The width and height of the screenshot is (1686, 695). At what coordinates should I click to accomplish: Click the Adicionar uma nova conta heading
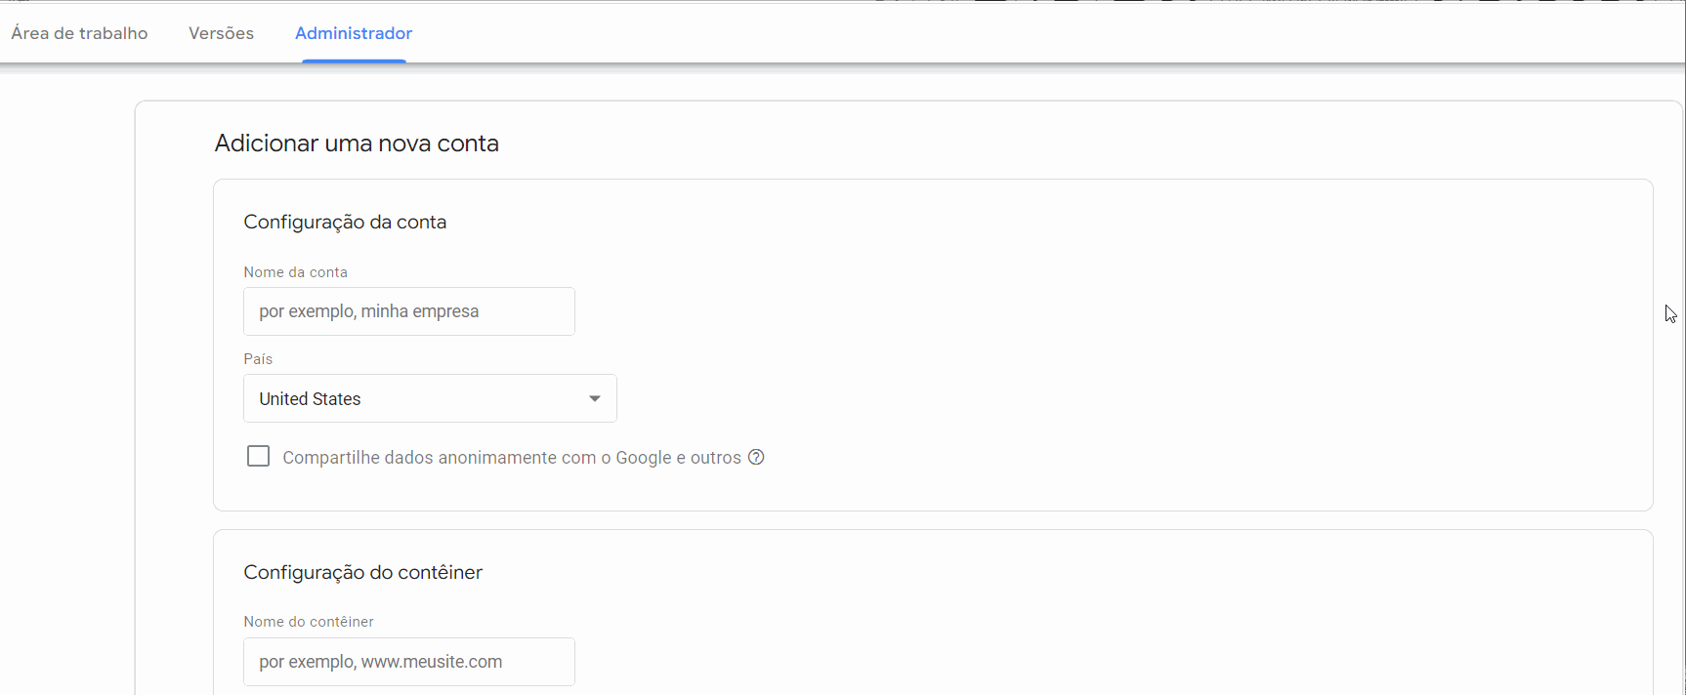(357, 143)
